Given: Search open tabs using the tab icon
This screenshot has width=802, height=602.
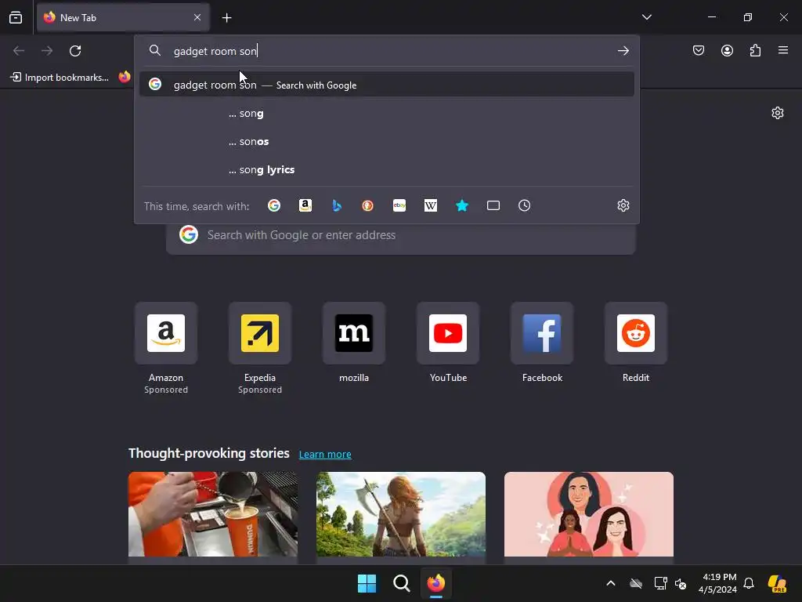Looking at the screenshot, I should click(x=493, y=206).
